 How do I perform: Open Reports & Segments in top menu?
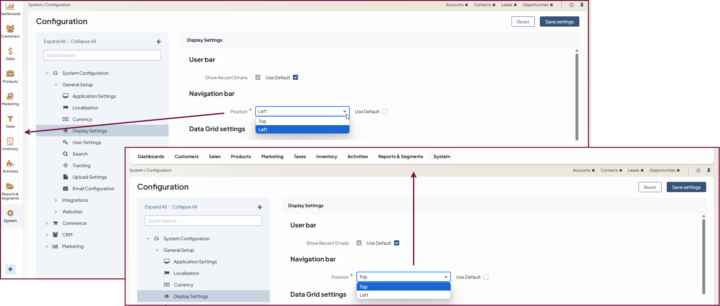point(400,157)
